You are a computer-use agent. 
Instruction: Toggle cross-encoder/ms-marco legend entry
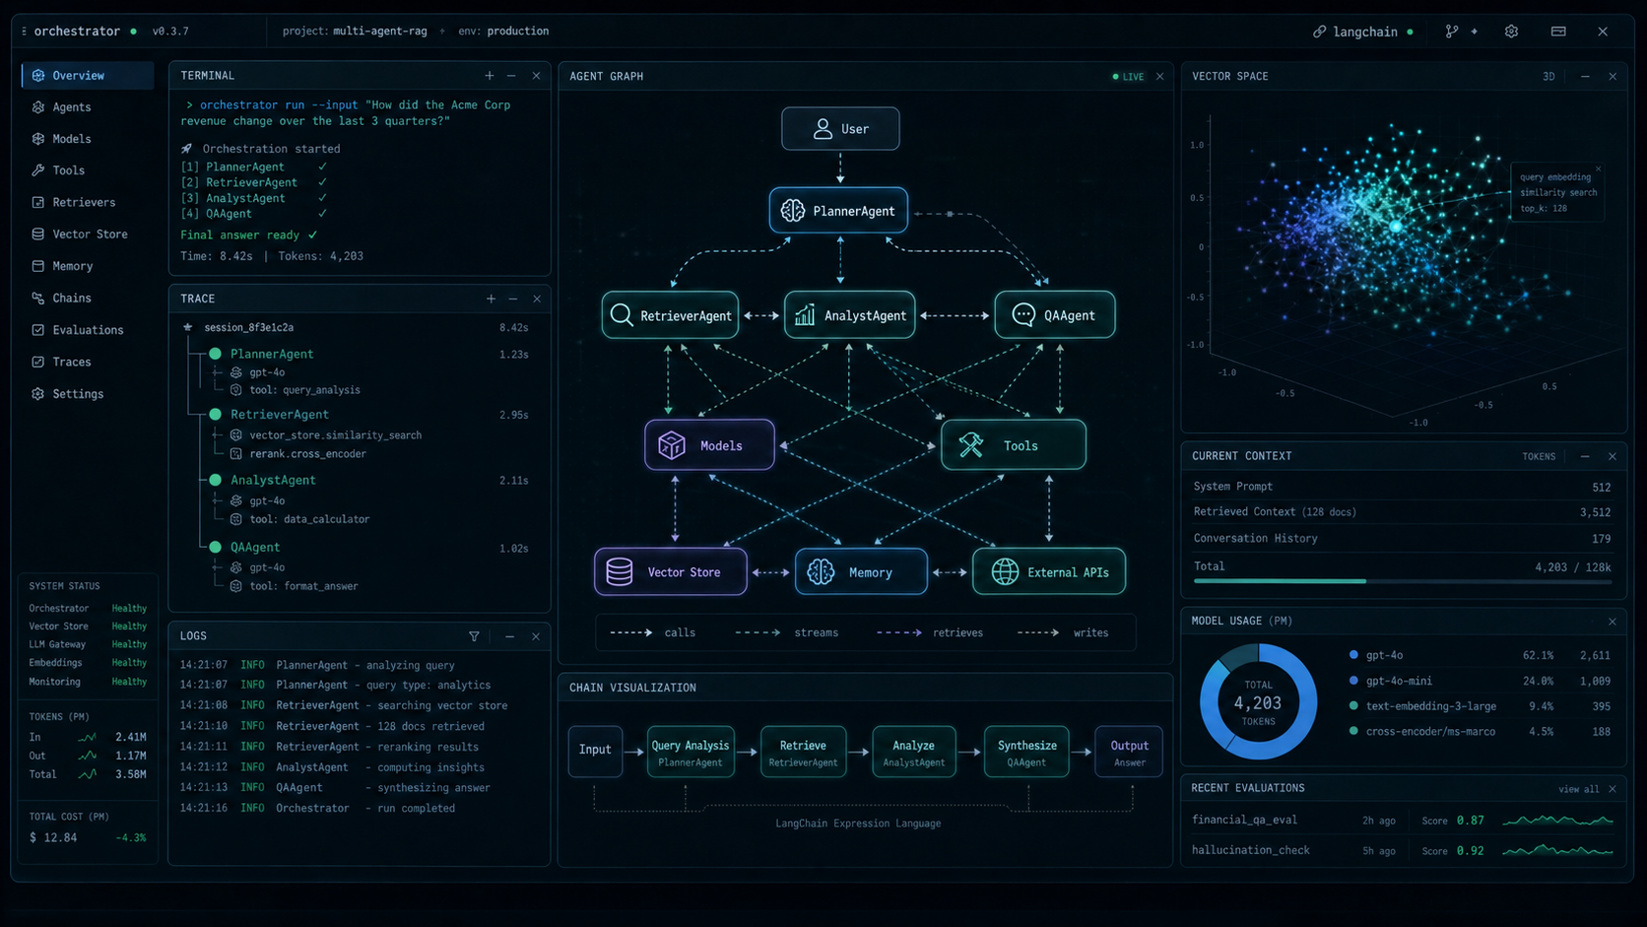click(1422, 732)
